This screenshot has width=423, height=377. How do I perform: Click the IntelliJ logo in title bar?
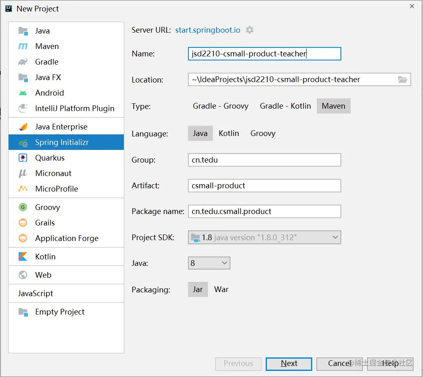coord(9,9)
